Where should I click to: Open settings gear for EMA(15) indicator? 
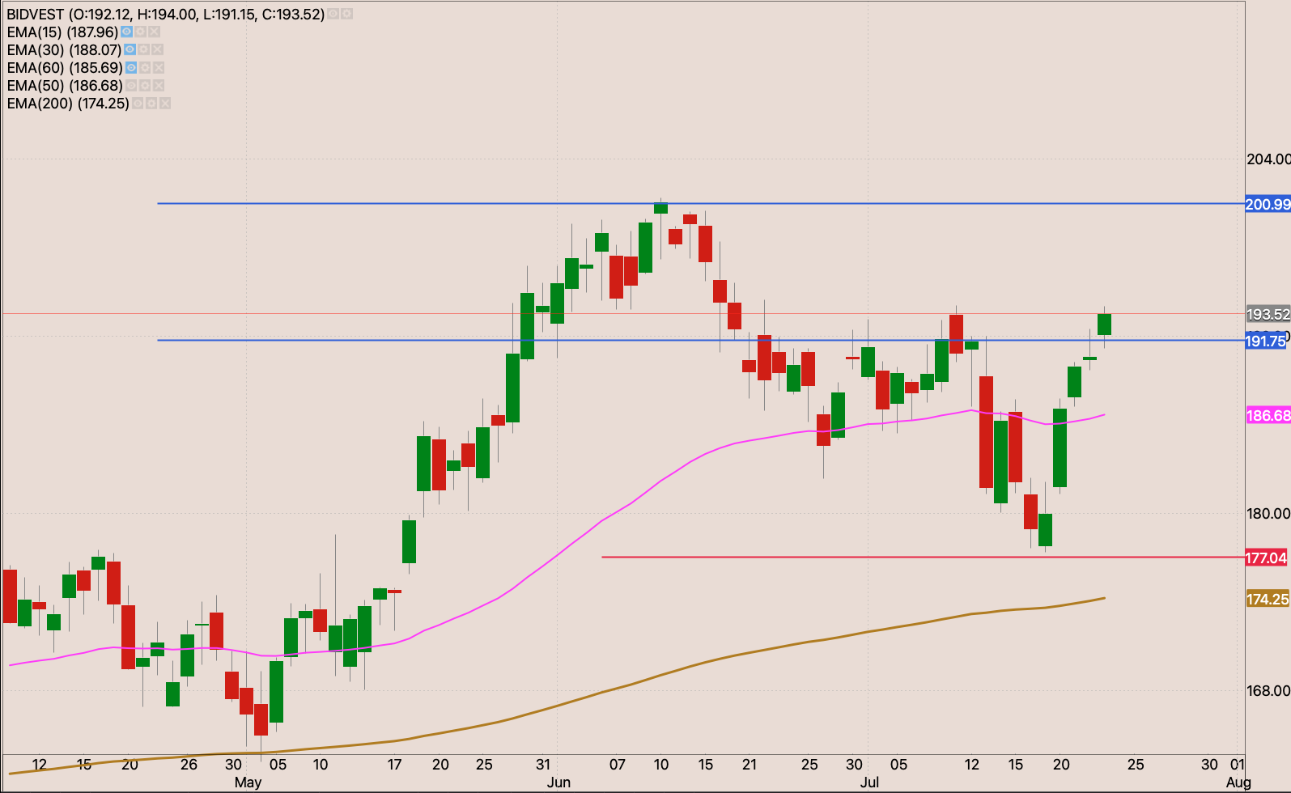pyautogui.click(x=140, y=32)
